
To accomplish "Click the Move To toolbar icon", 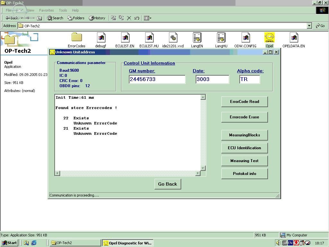I will [113, 18].
